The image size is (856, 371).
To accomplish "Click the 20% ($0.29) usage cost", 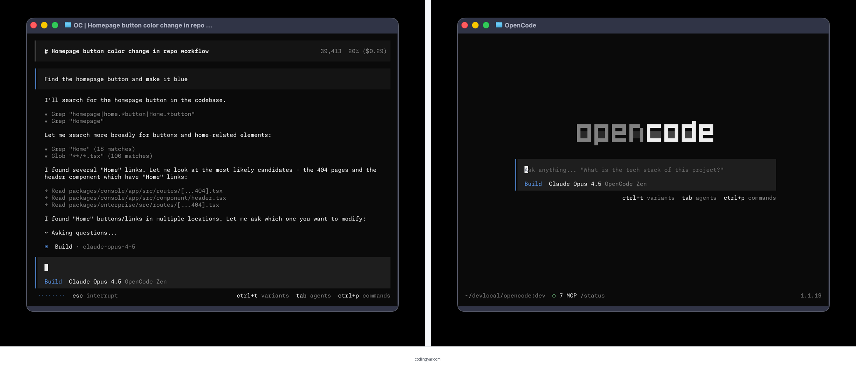I will click(x=368, y=51).
